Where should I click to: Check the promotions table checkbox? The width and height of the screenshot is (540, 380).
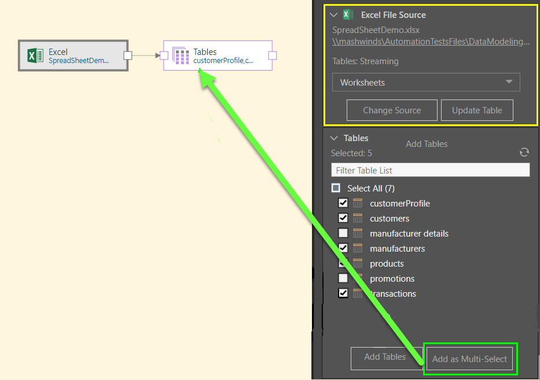343,278
